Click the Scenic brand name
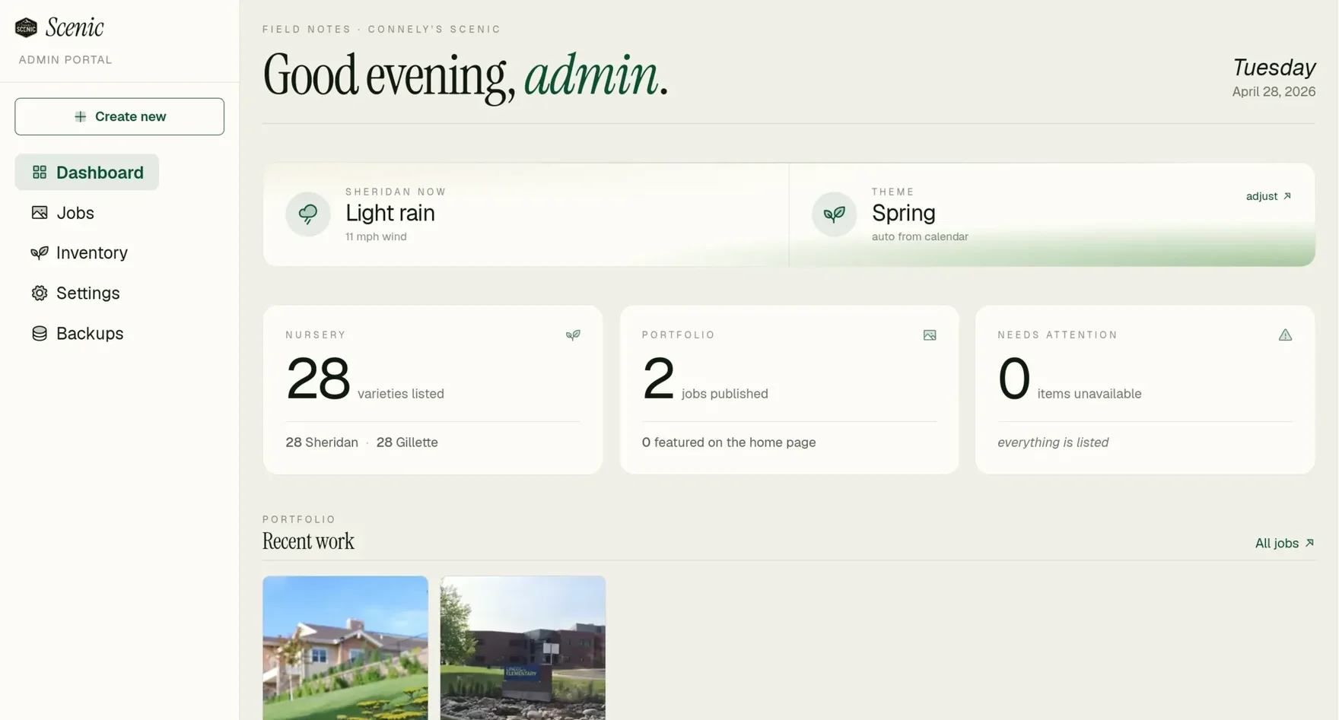Viewport: 1339px width, 720px height. pyautogui.click(x=74, y=27)
